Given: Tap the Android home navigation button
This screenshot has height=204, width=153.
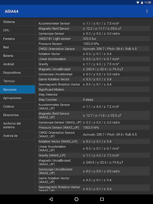Looking at the screenshot, I should [76, 199].
